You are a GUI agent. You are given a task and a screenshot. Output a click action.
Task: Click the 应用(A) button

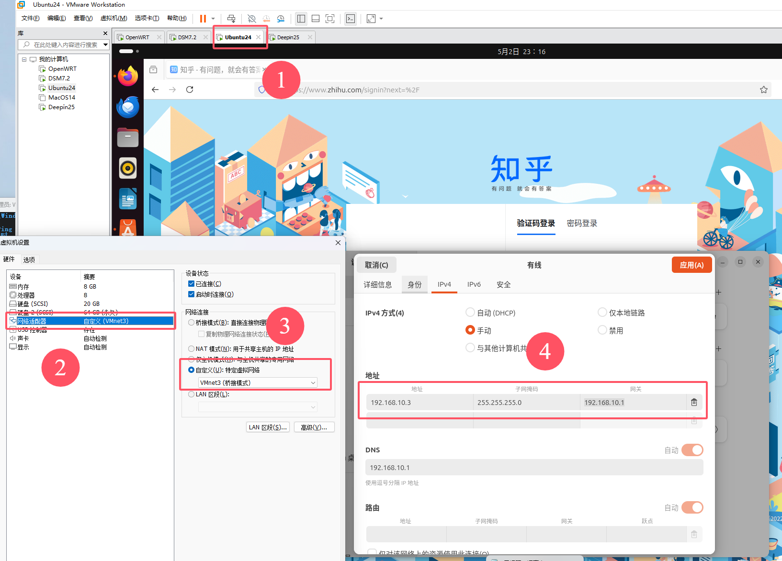[x=691, y=265]
